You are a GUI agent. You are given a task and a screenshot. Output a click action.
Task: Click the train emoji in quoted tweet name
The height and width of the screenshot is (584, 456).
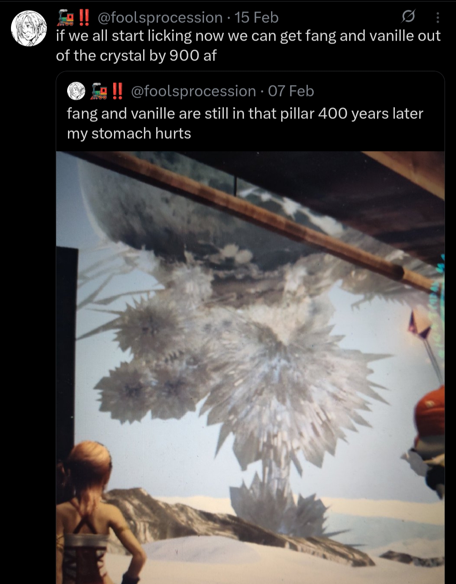tap(99, 91)
